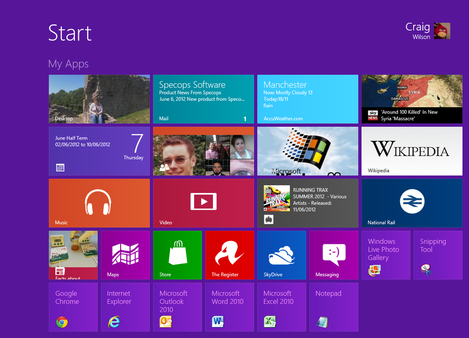This screenshot has height=338, width=469.
Task: Launch the Wikipedia tile
Action: (x=412, y=151)
